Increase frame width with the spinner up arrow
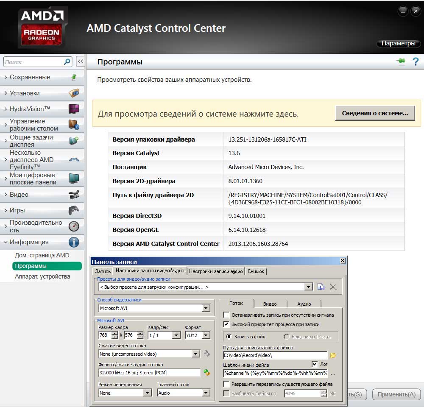The image size is (424, 407). (114, 333)
